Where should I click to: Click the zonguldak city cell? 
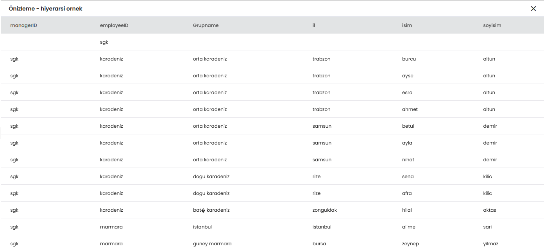coord(324,210)
